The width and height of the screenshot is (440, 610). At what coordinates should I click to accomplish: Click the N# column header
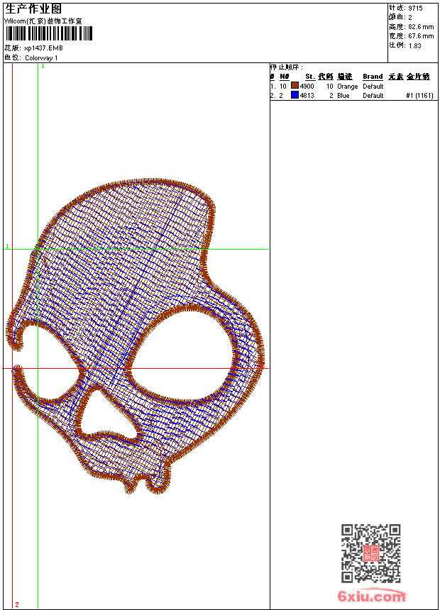pos(284,77)
